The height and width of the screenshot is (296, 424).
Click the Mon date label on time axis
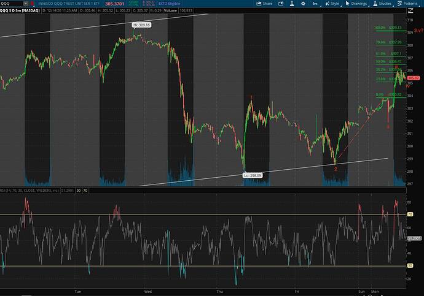click(x=375, y=292)
